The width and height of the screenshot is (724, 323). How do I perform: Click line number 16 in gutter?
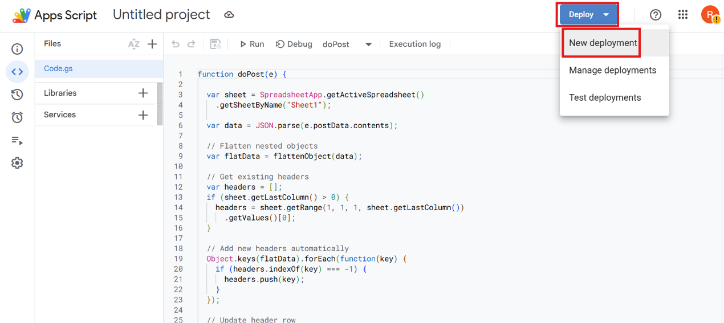tap(178, 228)
